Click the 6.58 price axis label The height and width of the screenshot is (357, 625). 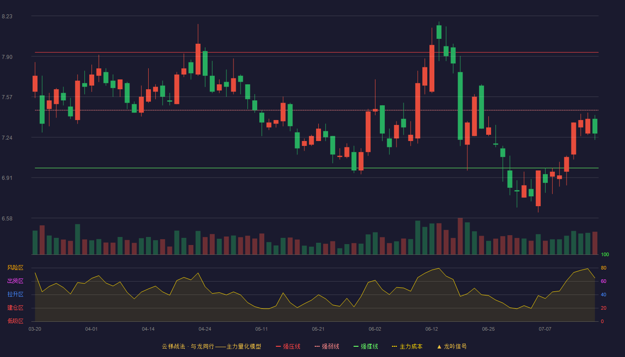click(x=7, y=219)
